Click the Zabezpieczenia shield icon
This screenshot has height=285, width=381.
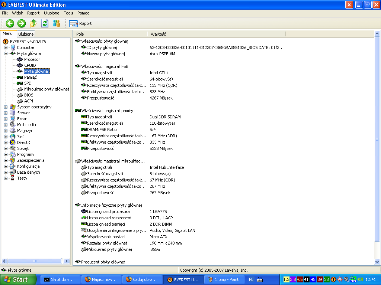[13, 160]
